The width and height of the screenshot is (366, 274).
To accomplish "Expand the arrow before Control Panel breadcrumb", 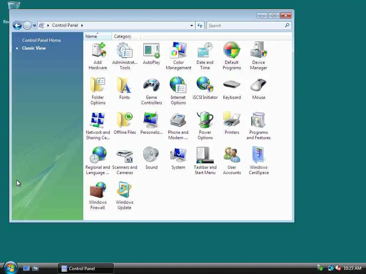I will tap(48, 25).
